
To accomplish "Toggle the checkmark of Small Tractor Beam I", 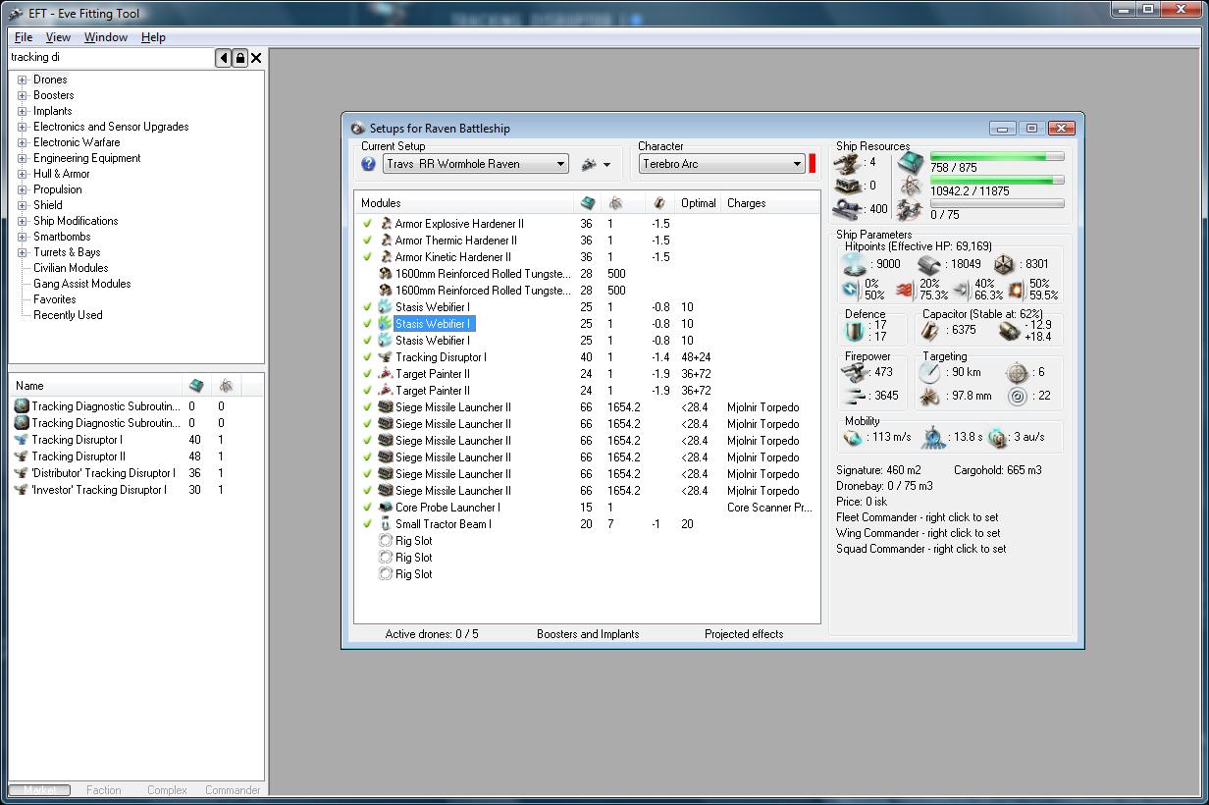I will (368, 524).
